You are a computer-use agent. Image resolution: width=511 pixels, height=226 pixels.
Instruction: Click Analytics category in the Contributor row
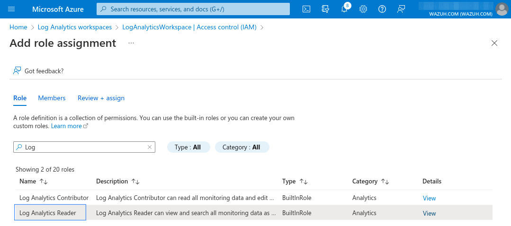[364, 198]
